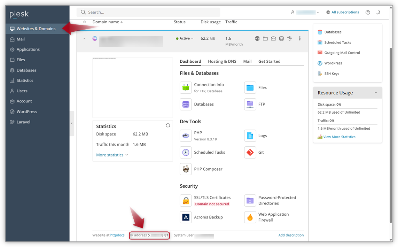Change the domain's Active status toggle
The width and height of the screenshot is (398, 247).
[x=185, y=38]
